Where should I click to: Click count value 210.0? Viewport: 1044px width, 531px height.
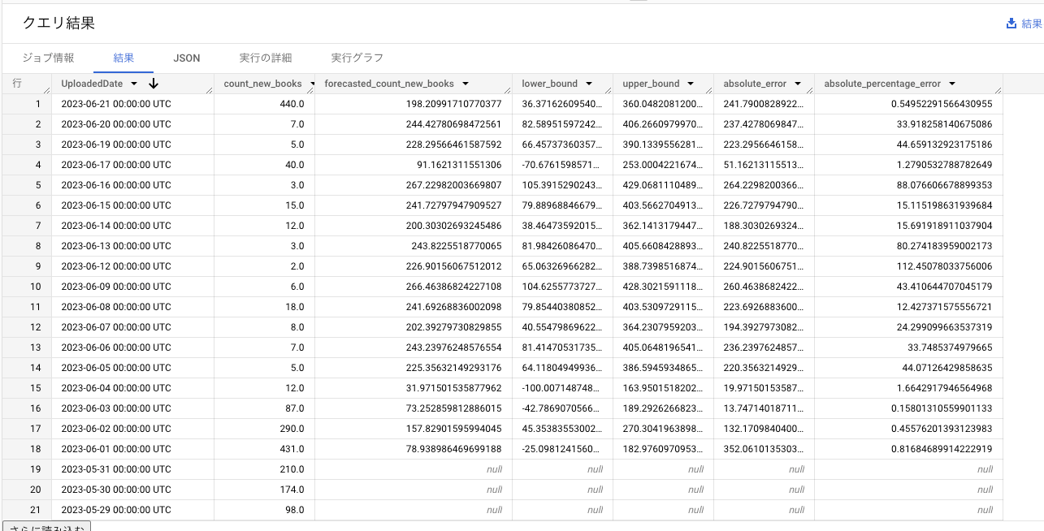coord(292,469)
